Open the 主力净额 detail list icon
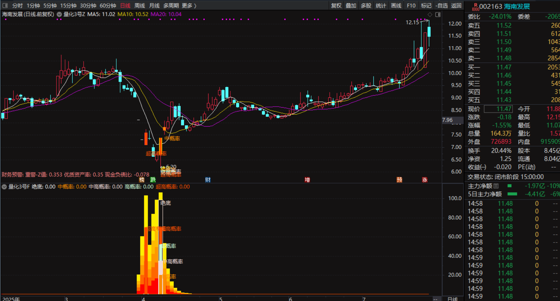Image resolution: width=560 pixels, height=301 pixels. tap(496, 186)
